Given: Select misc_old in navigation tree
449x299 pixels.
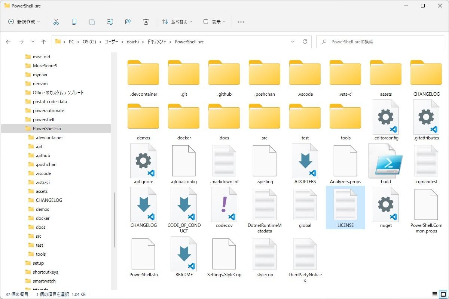Looking at the screenshot, I should pyautogui.click(x=41, y=57).
